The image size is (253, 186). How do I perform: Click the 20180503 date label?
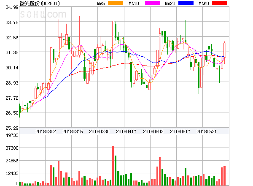pos(153,131)
